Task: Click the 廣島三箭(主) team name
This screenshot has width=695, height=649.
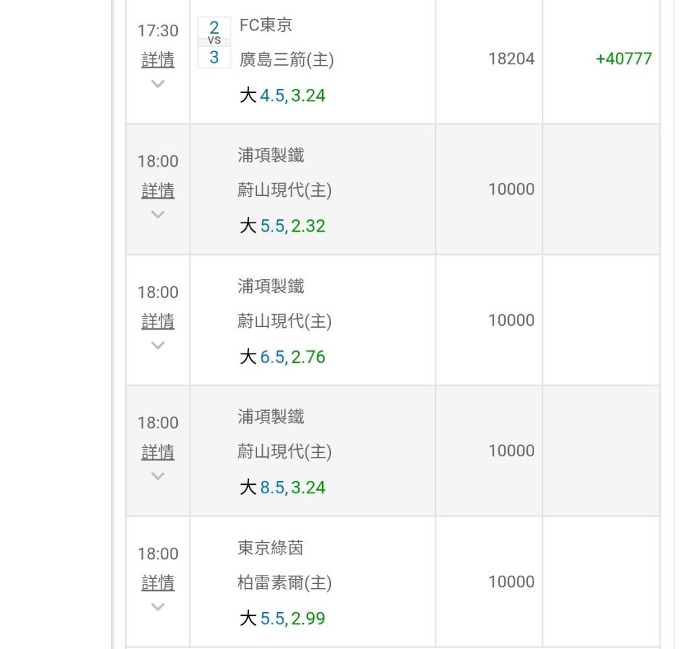Action: coord(286,60)
